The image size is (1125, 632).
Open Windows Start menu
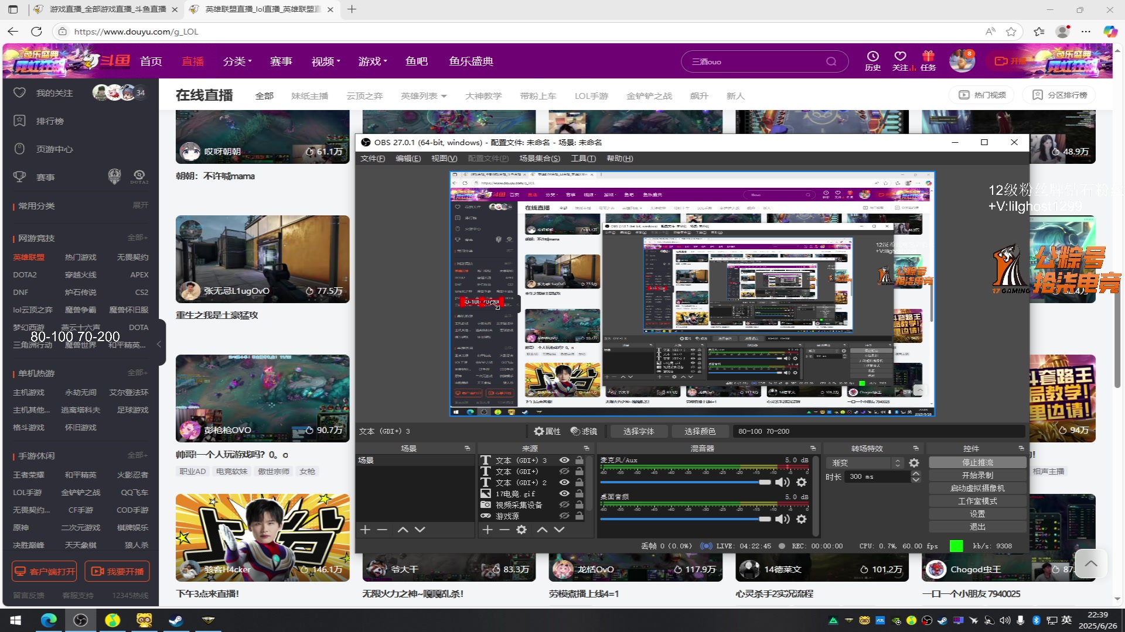[16, 620]
